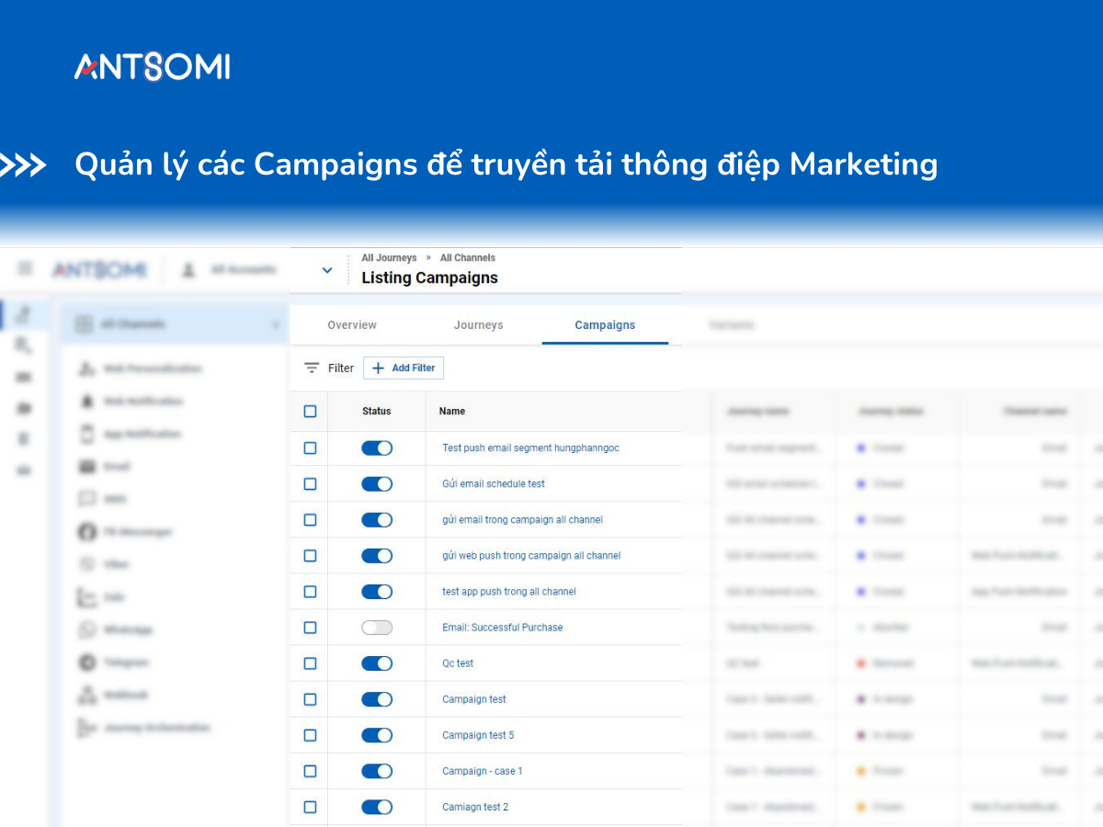The height and width of the screenshot is (827, 1103).
Task: Expand the chevron beside Listing Campaigns
Action: tap(327, 270)
